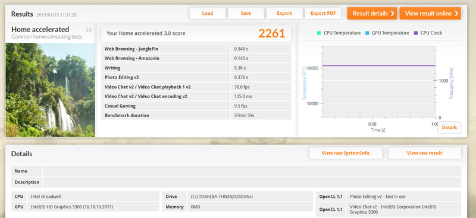Select the Writing test row
The image size is (476, 218).
point(196,68)
